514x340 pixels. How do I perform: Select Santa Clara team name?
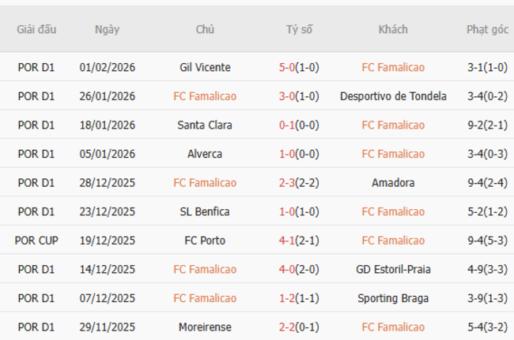[x=205, y=125]
